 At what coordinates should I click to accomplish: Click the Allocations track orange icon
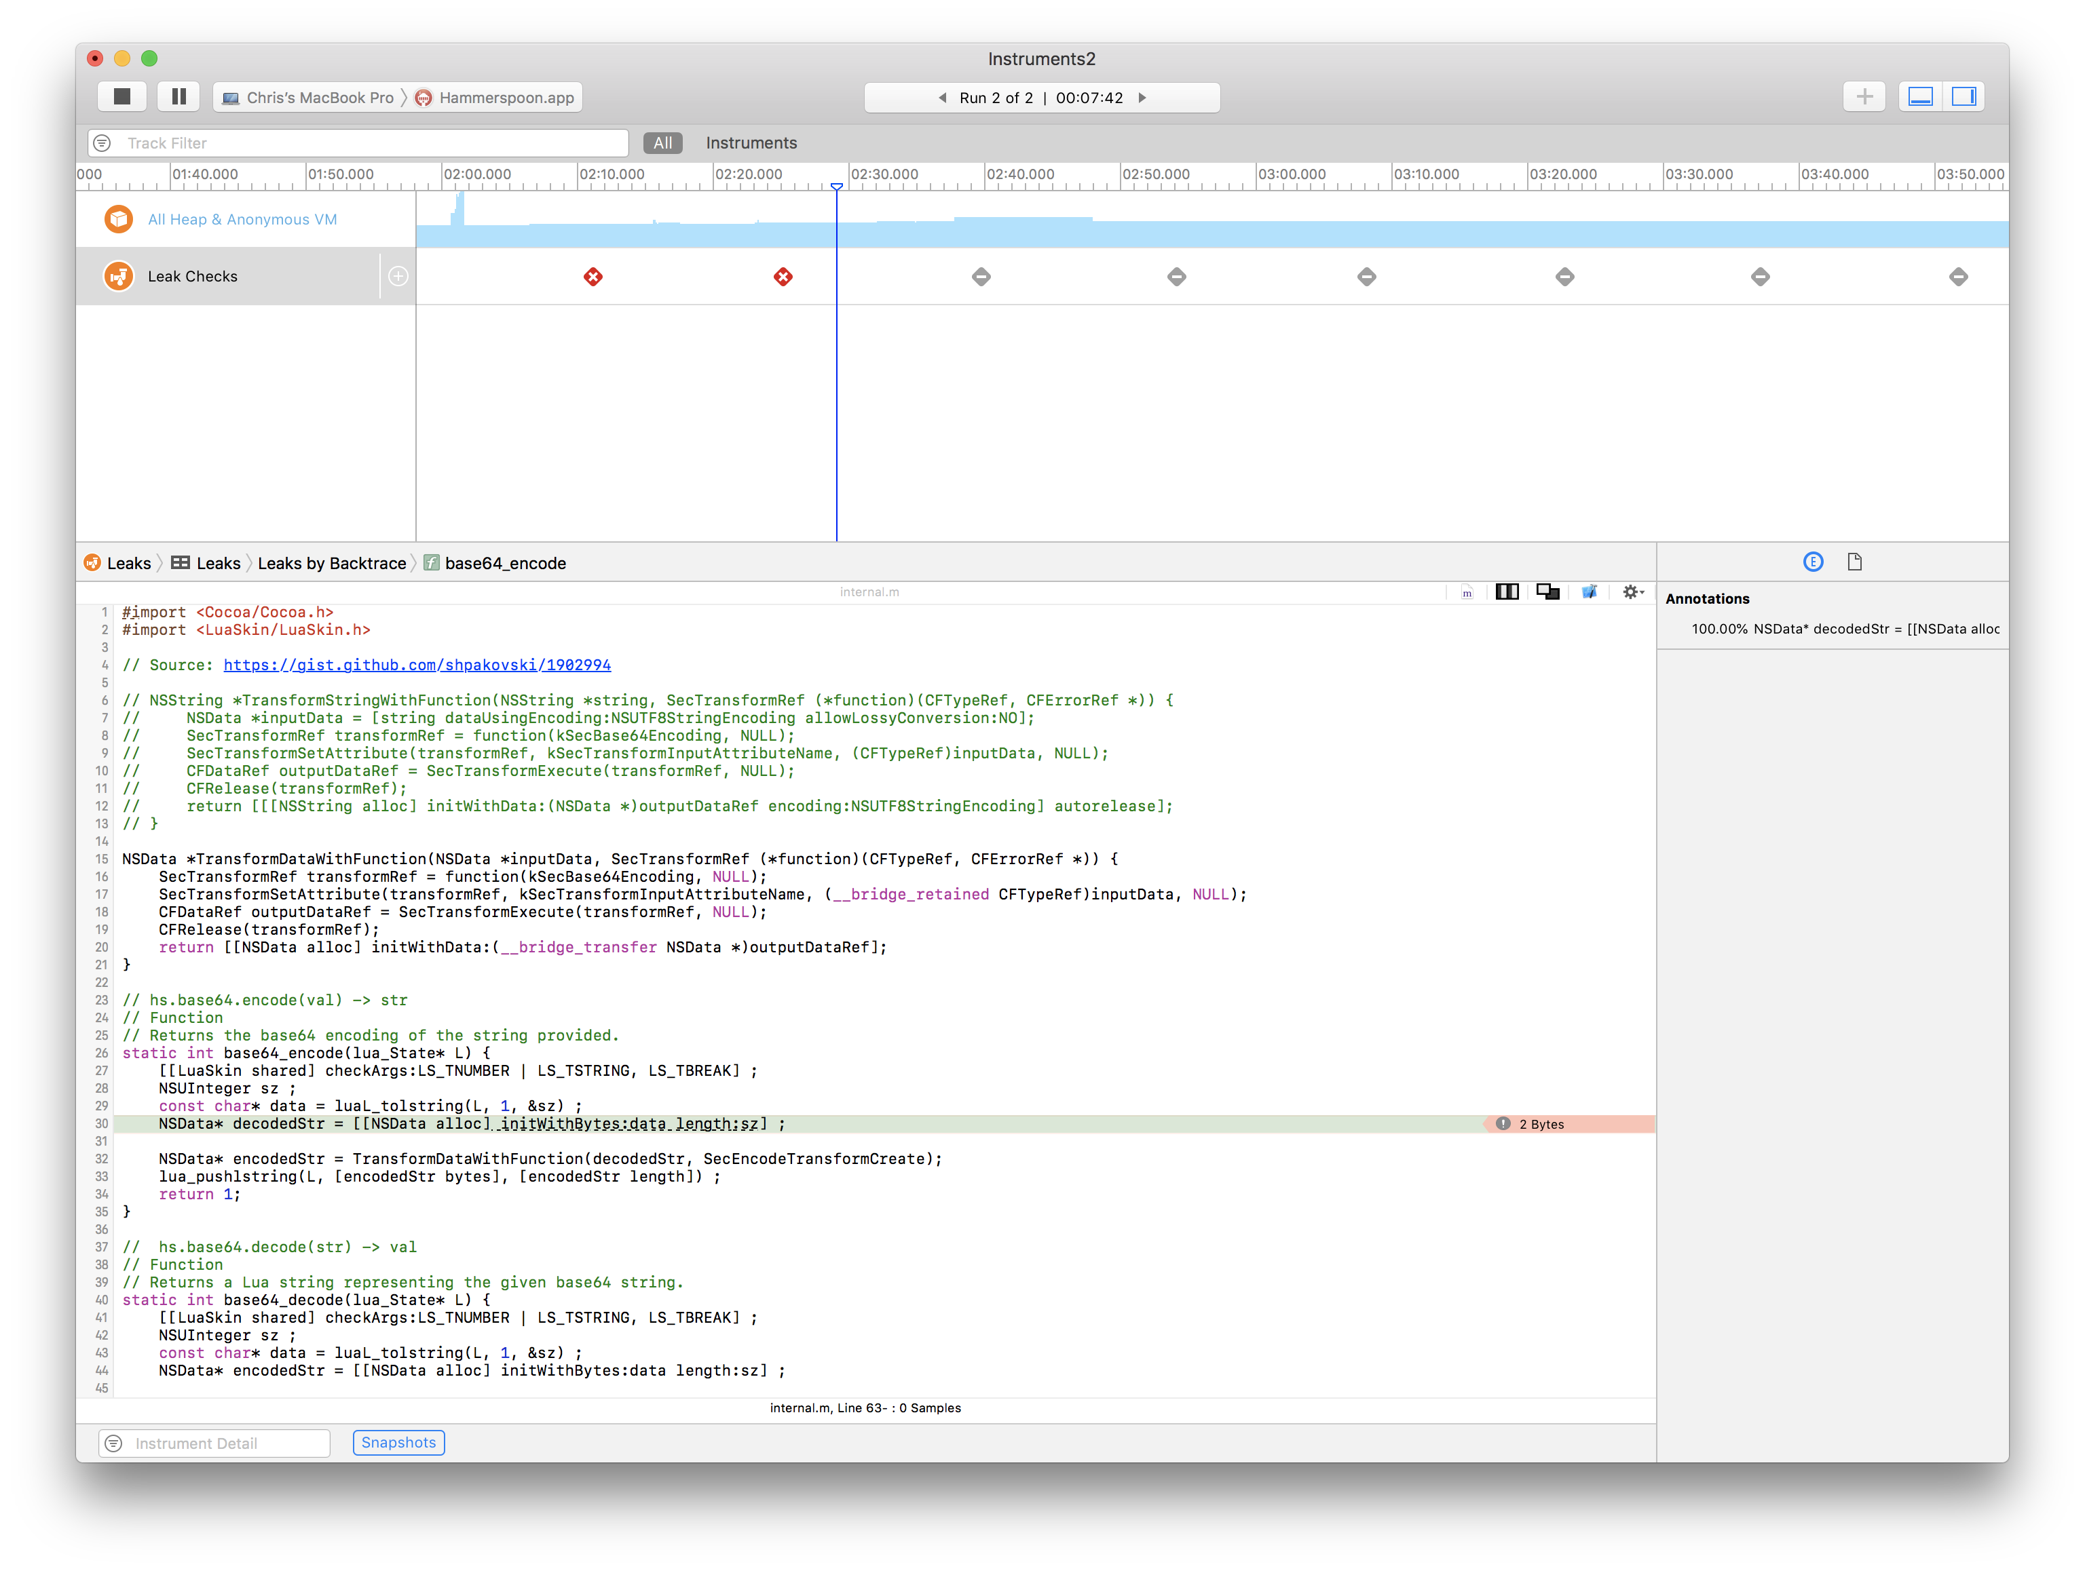pyautogui.click(x=119, y=220)
